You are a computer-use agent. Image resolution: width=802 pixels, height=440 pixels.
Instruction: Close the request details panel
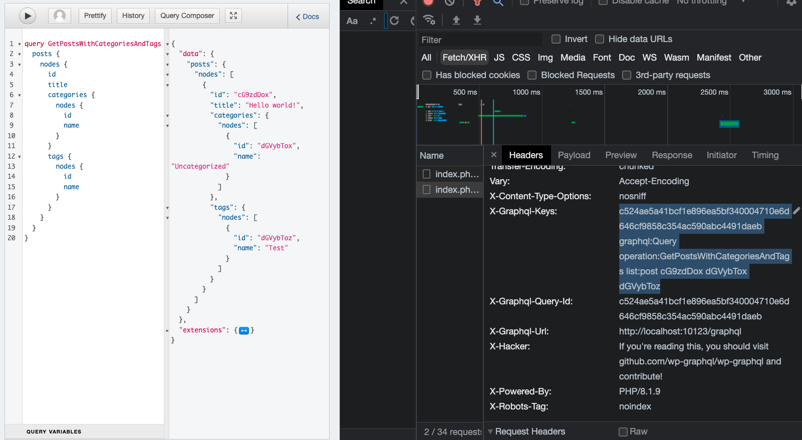(493, 155)
